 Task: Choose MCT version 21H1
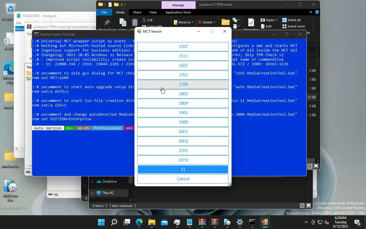click(x=183, y=151)
